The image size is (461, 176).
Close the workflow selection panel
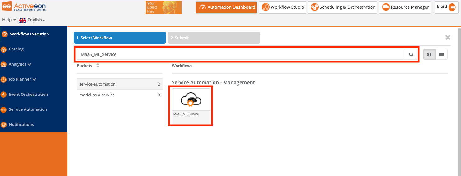448,38
